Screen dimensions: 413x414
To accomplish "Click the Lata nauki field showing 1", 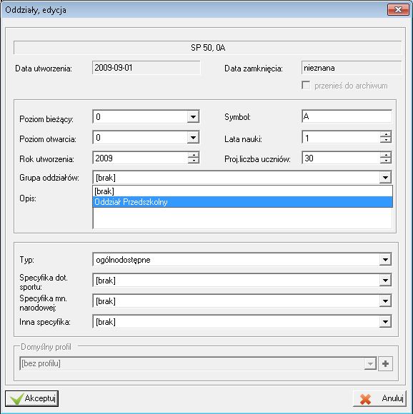I will click(x=341, y=138).
